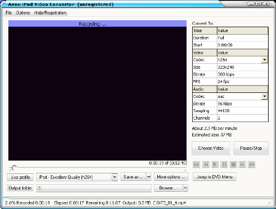Click the stop playback button
Screen dimensions: 276x209
point(233,165)
